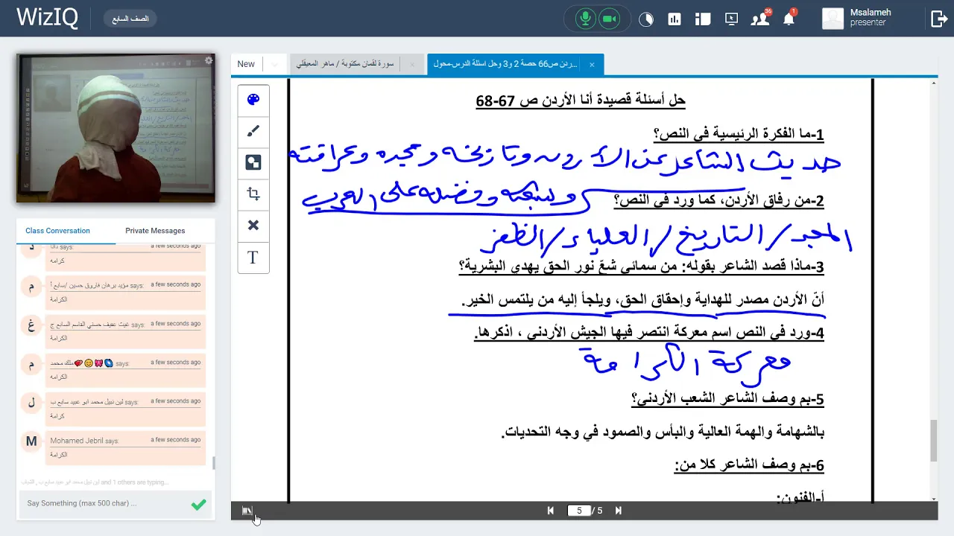Open the polls bar-chart icon
This screenshot has height=536, width=954.
675,19
